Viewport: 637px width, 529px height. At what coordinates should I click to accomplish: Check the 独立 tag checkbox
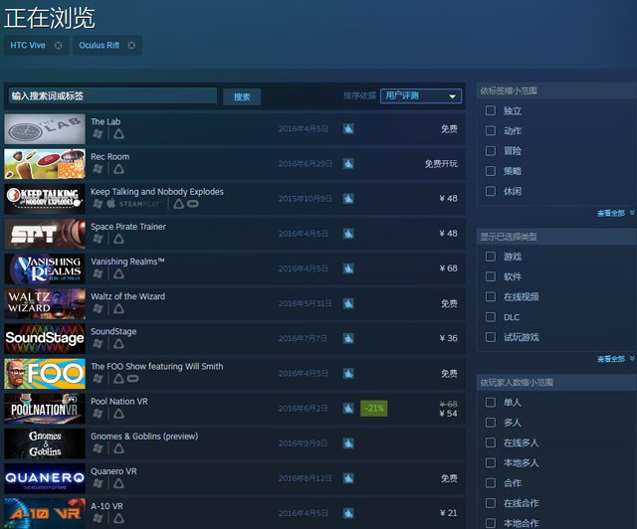(491, 110)
